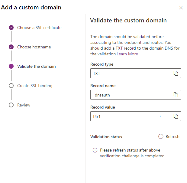This screenshot has width=187, height=183.
Task: Close the Add a custom domain panel
Action: click(181, 8)
